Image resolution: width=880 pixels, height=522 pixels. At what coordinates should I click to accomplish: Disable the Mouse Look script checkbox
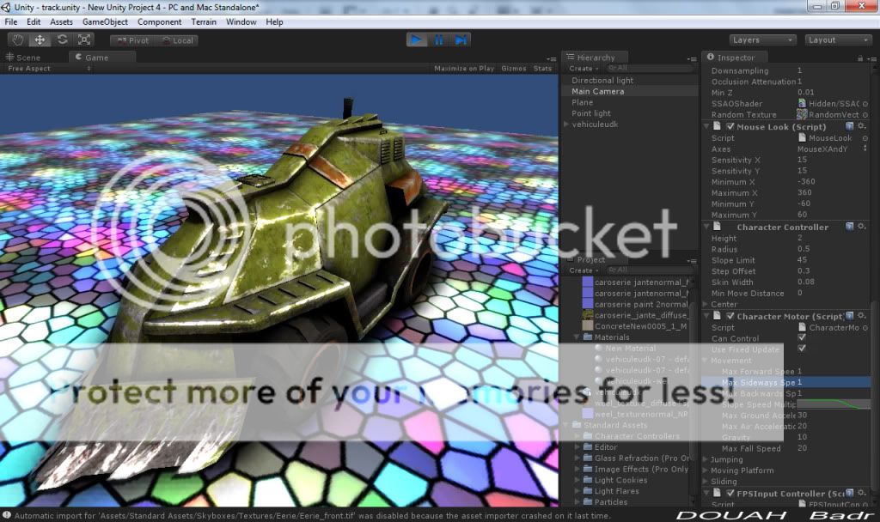[x=730, y=126]
